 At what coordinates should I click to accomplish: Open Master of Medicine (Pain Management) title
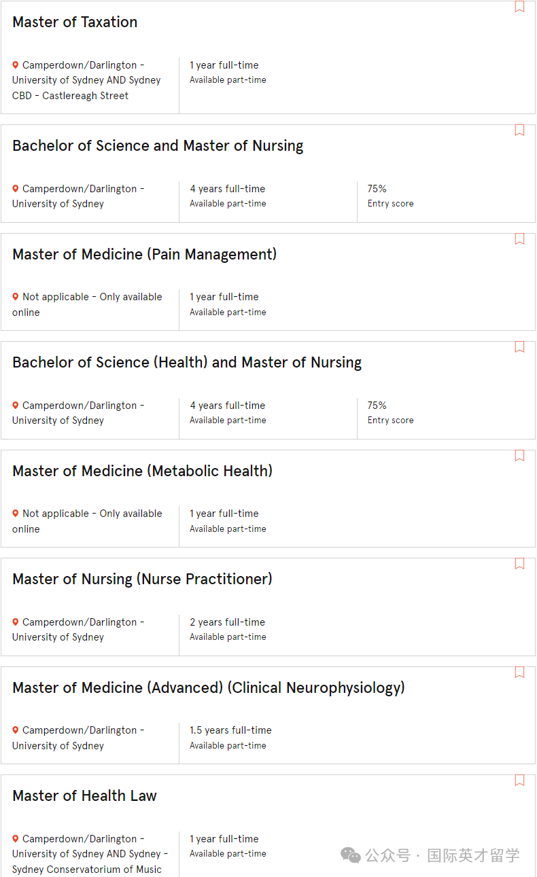pyautogui.click(x=144, y=254)
